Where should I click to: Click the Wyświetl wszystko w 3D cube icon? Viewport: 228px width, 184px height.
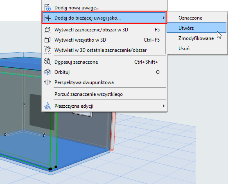(x=47, y=40)
